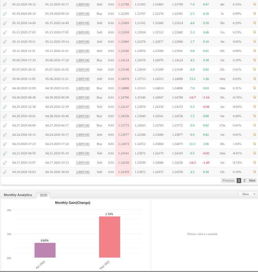The width and height of the screenshot is (258, 272).
Task: Click Next in the pagination
Action: [x=252, y=181]
